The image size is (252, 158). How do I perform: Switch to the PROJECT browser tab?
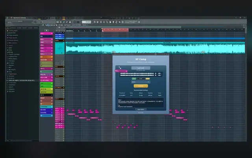pos(13,28)
